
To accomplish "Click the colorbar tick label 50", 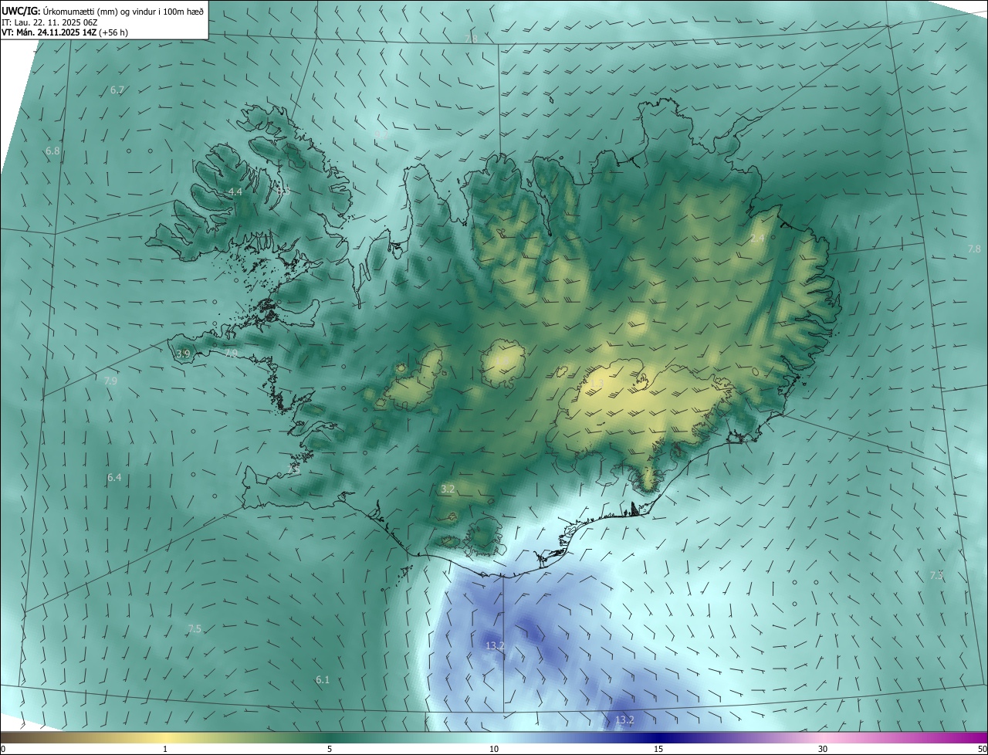I will [982, 749].
